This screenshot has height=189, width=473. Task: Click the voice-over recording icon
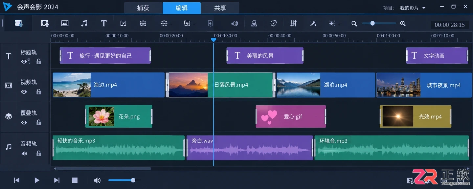click(x=254, y=23)
